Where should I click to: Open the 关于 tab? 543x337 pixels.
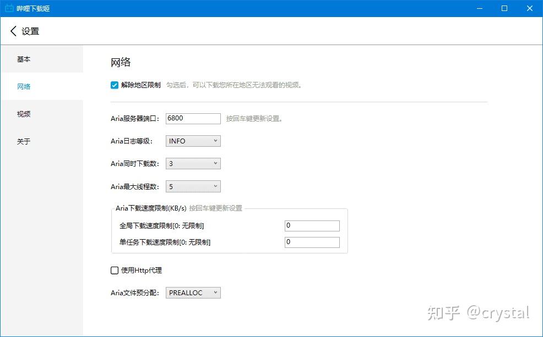coord(41,141)
